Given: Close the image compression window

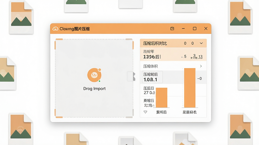Looking at the screenshot, I should (x=206, y=29).
